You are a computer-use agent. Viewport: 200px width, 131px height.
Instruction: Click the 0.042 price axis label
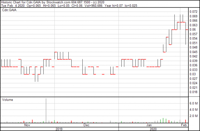pos(193,56)
